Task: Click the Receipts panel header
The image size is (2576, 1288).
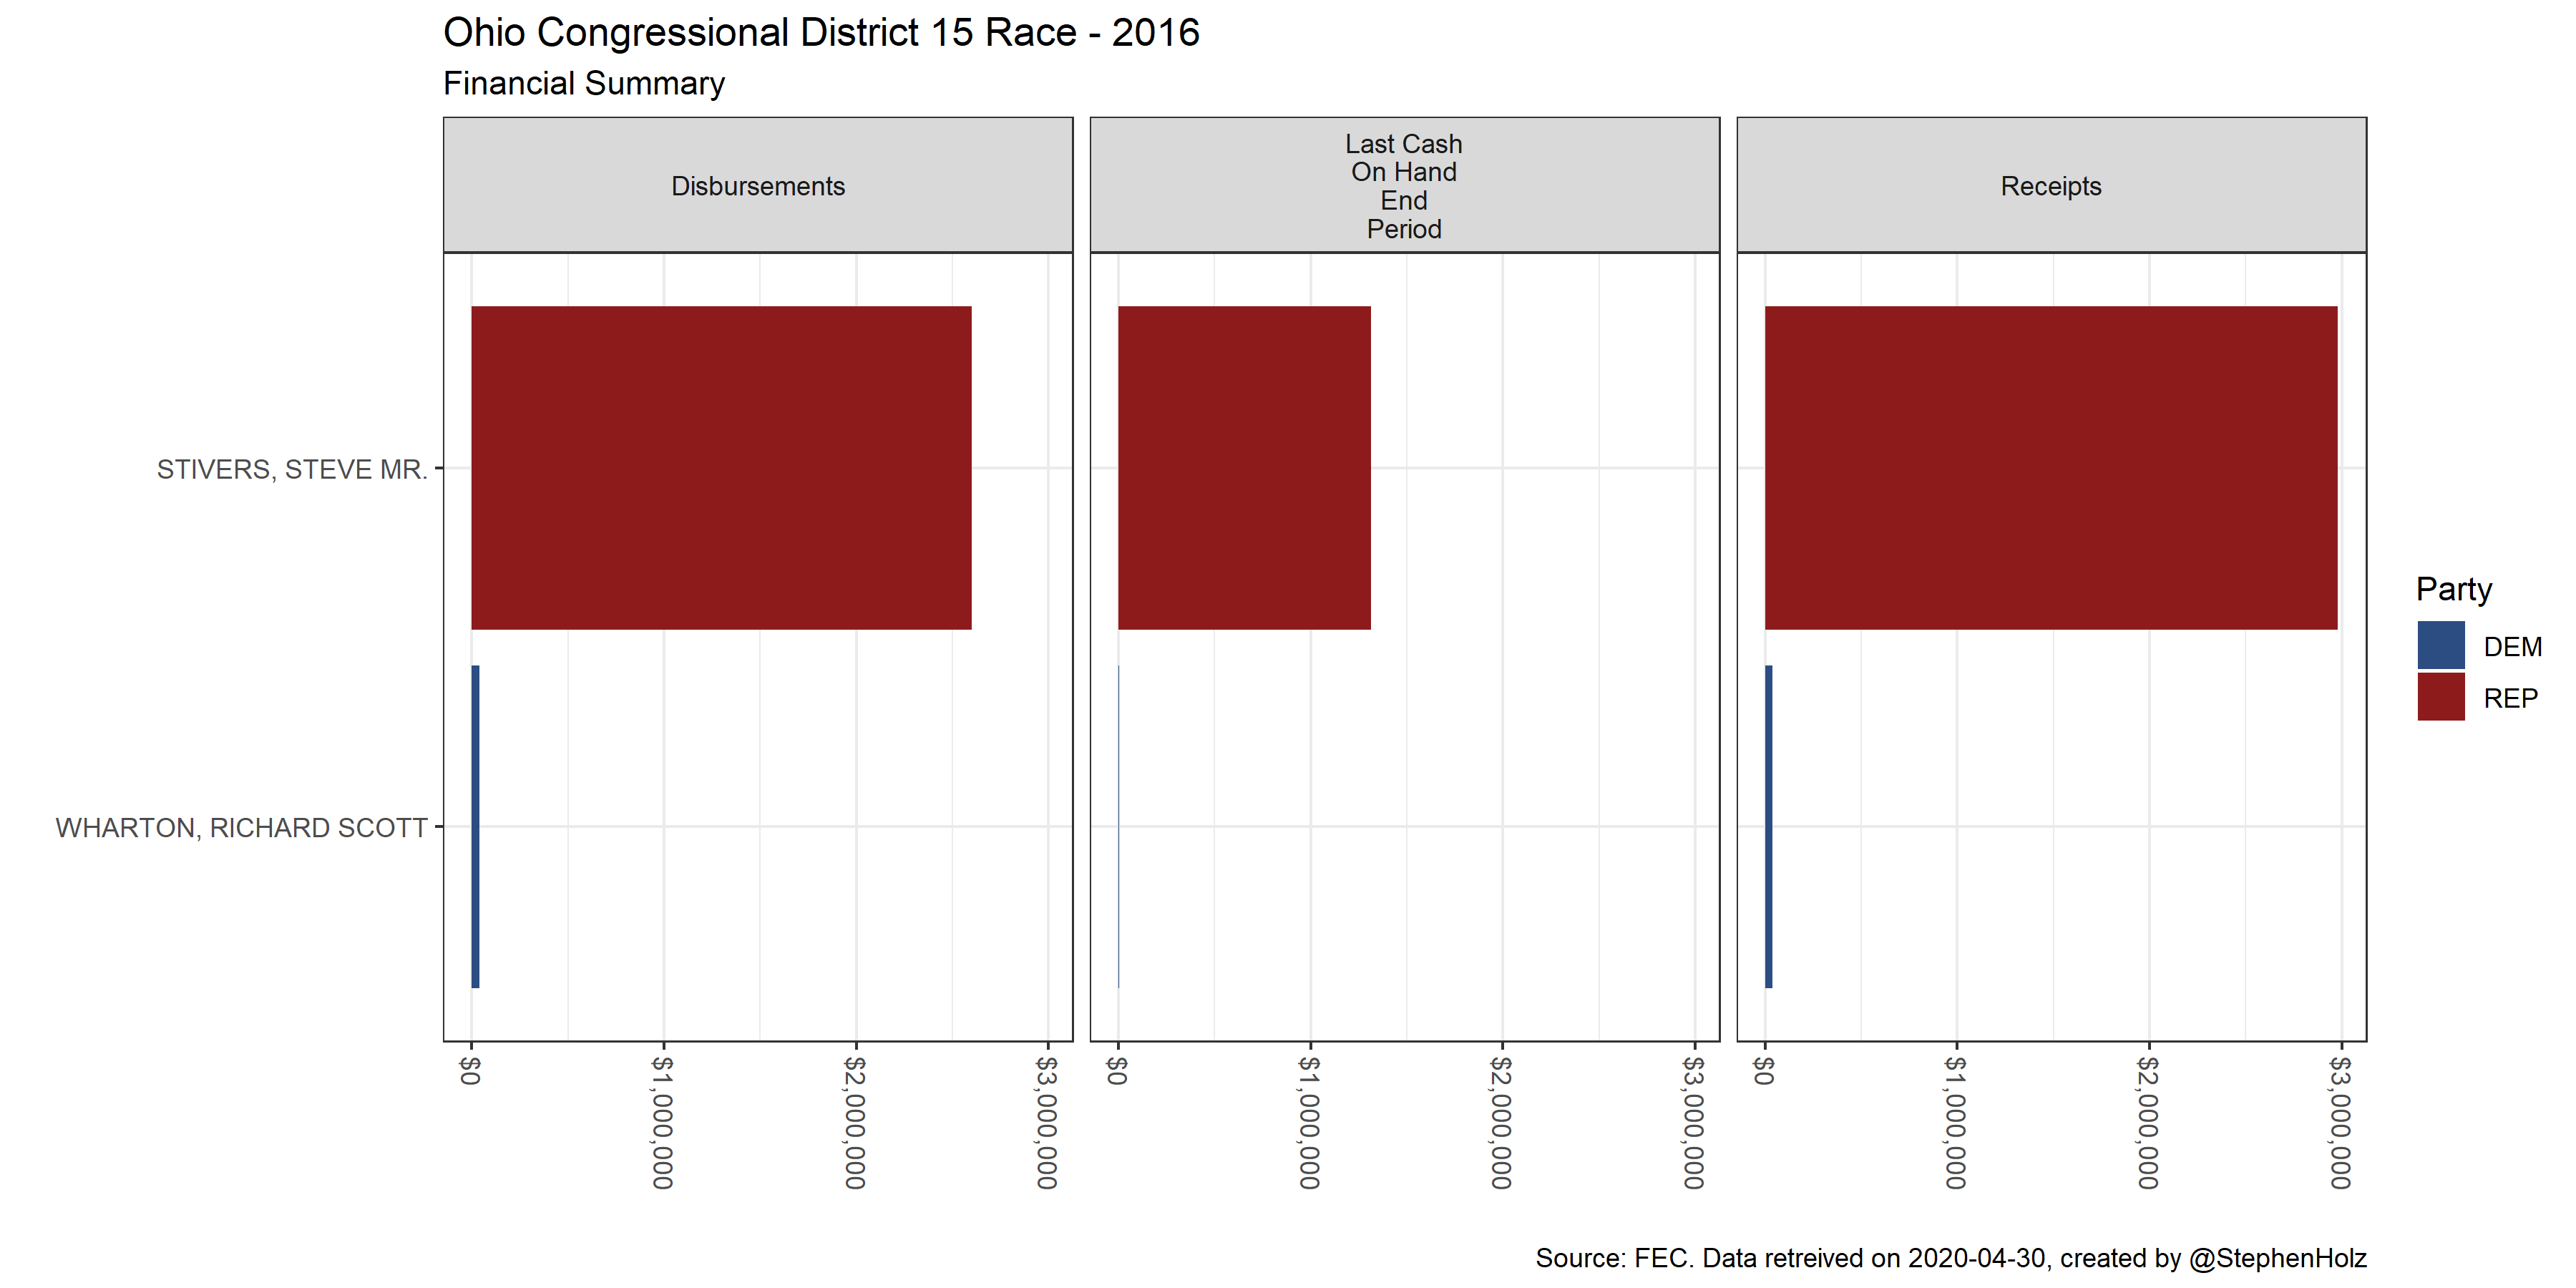Action: tap(2050, 186)
